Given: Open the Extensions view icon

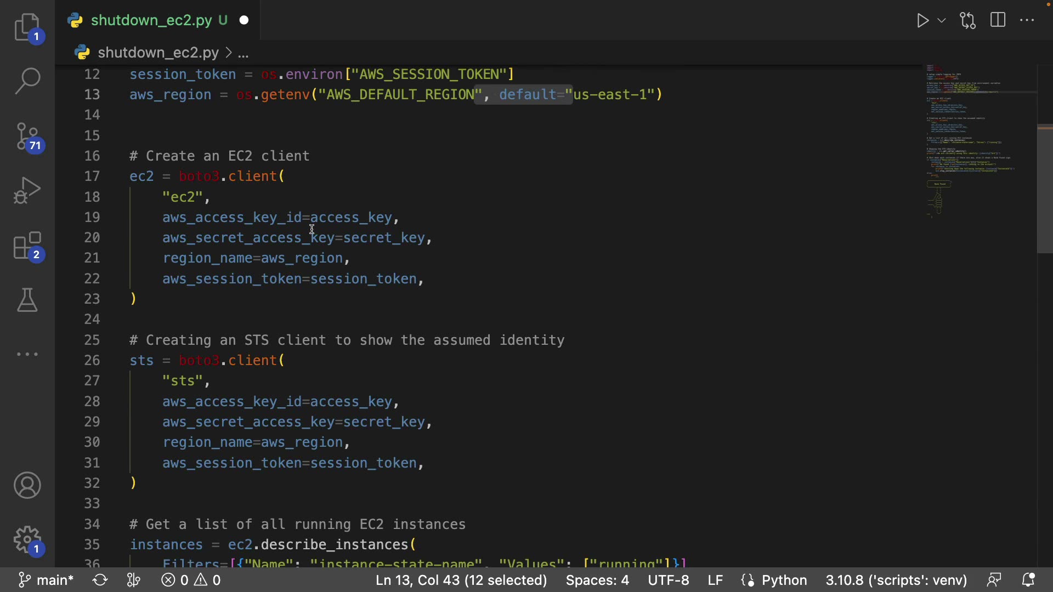Looking at the screenshot, I should click(x=27, y=246).
